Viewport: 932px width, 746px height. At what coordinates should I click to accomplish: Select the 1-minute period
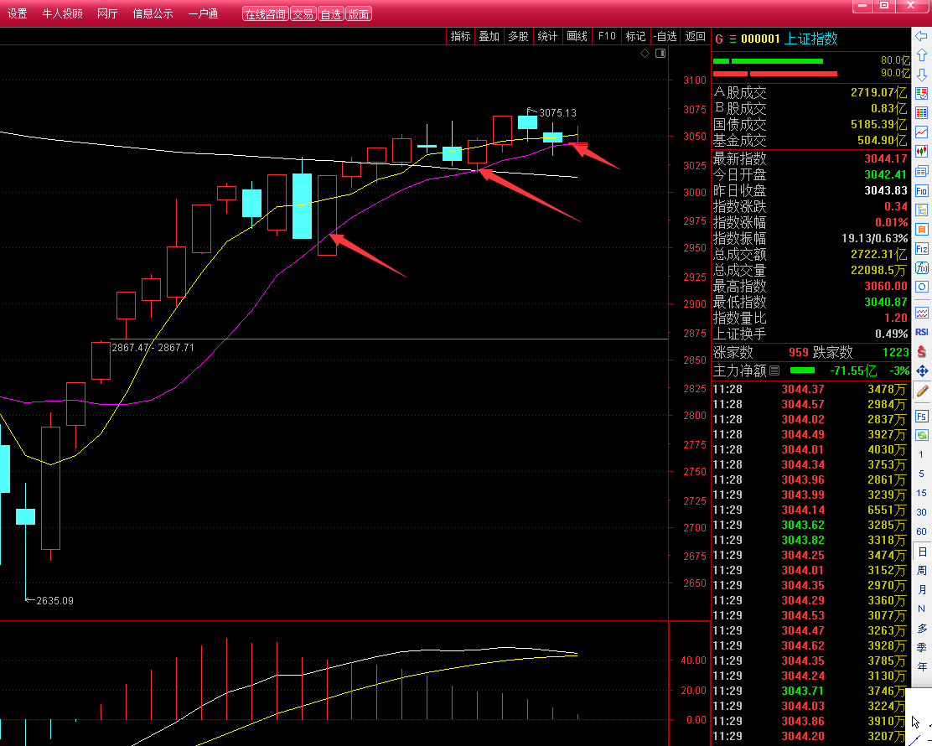tap(921, 454)
